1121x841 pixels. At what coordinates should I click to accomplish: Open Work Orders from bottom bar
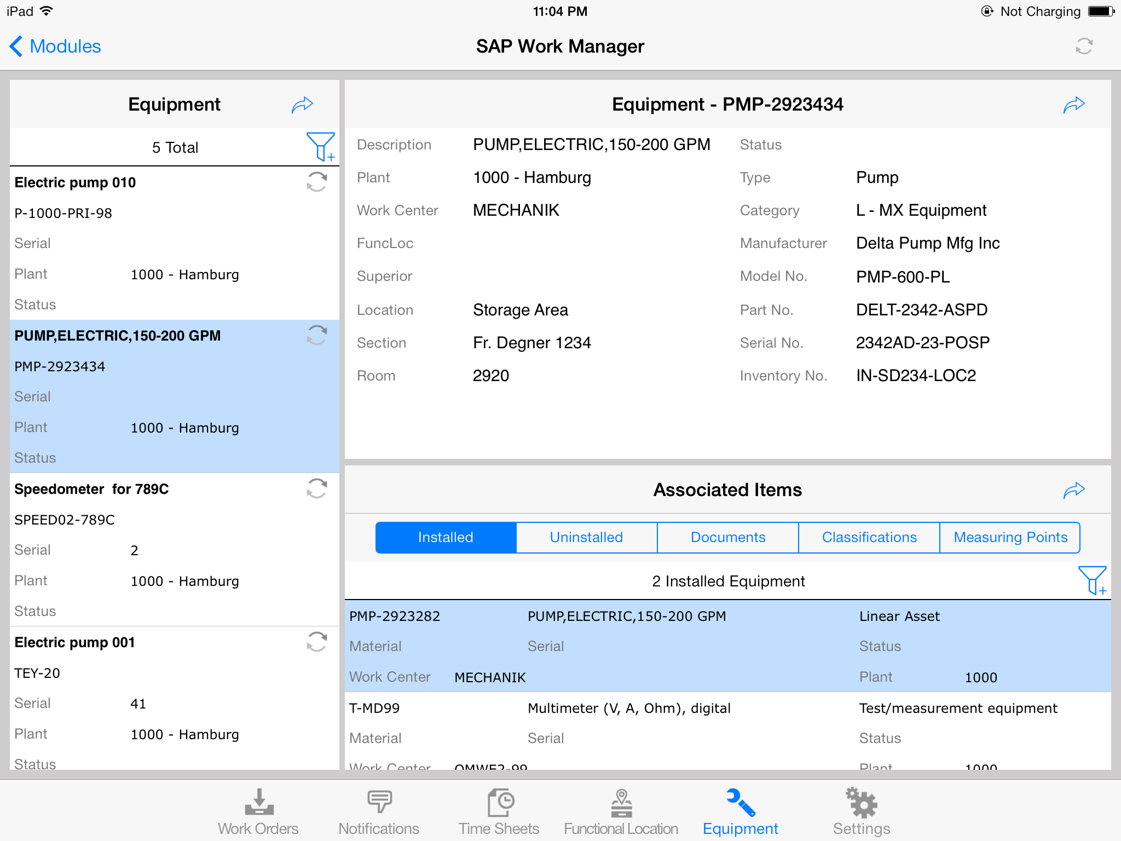[258, 812]
